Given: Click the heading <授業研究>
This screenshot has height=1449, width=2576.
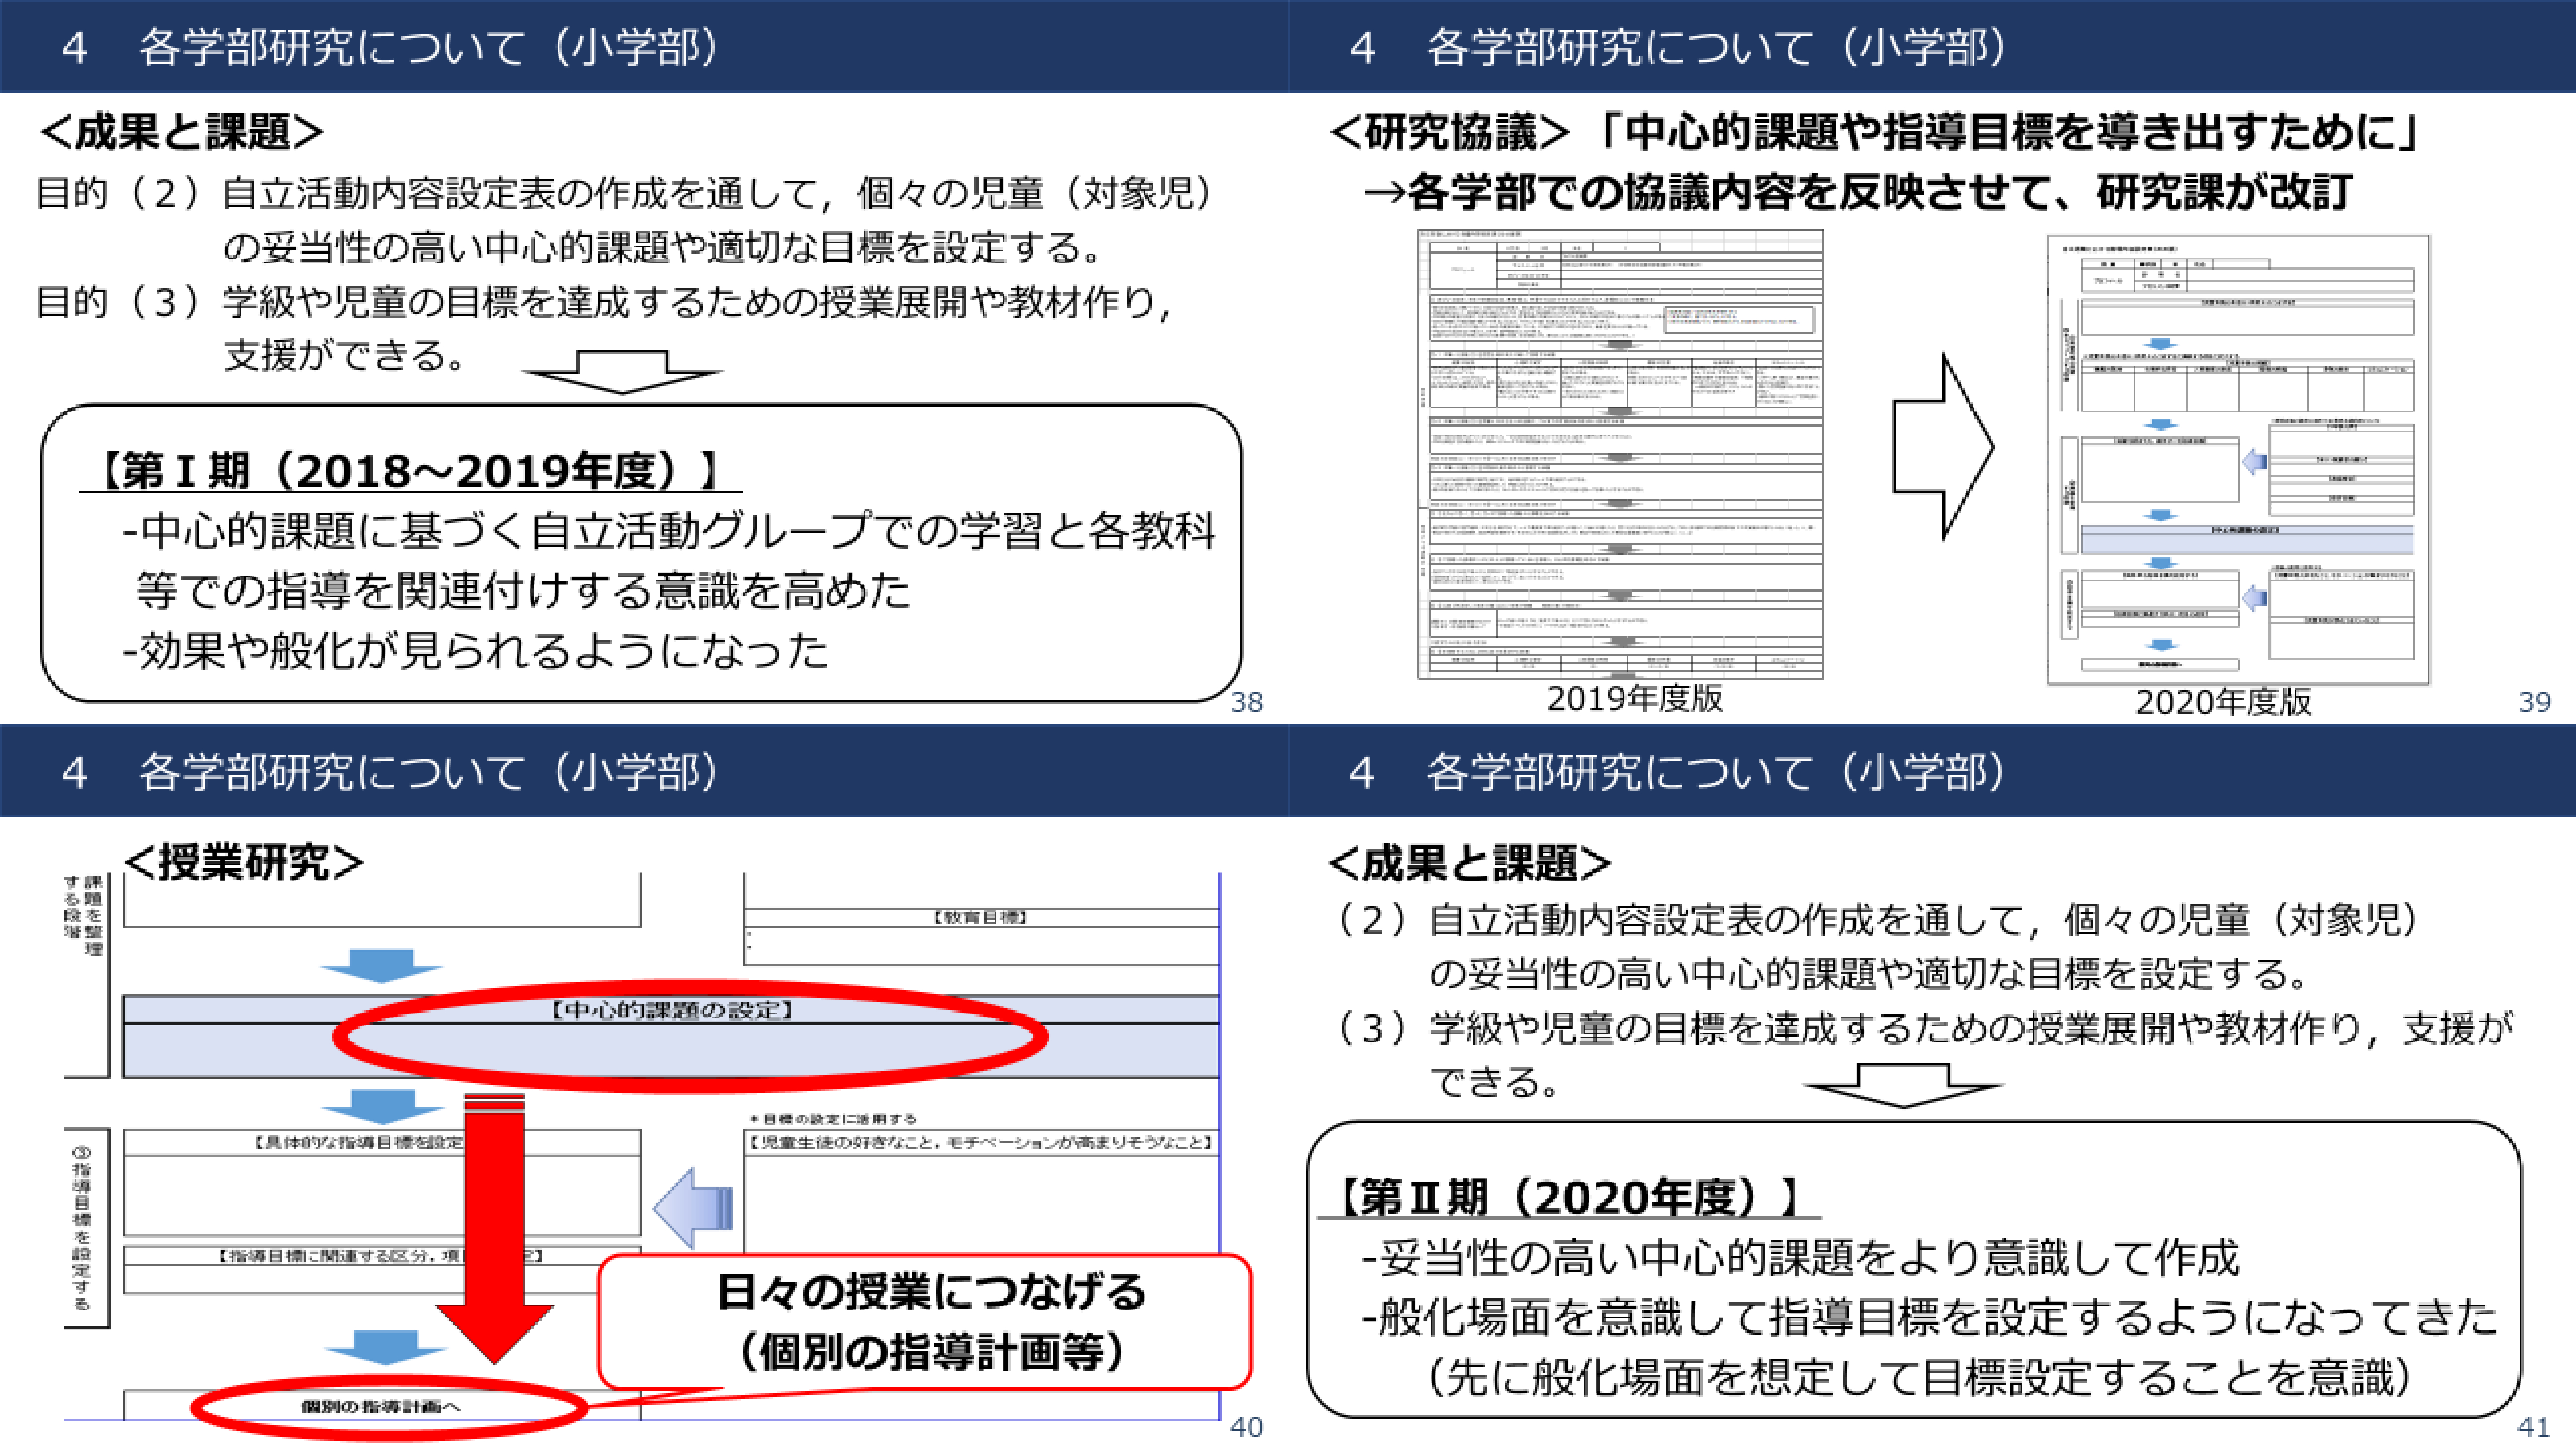Looking at the screenshot, I should pyautogui.click(x=244, y=862).
